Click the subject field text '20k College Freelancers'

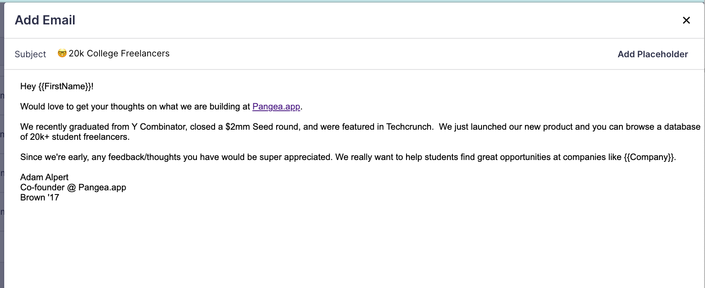[x=119, y=53]
